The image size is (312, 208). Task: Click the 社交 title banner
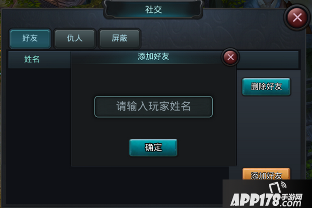click(x=153, y=9)
